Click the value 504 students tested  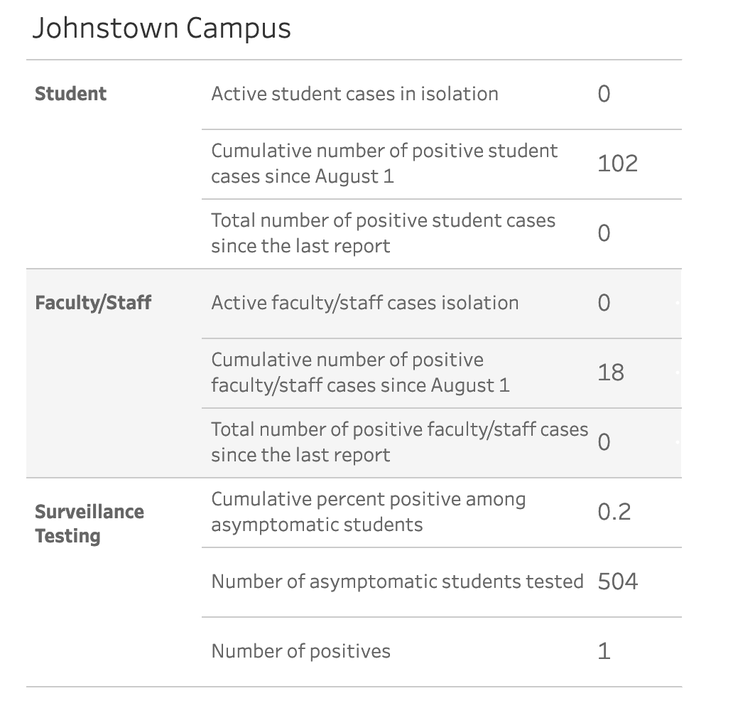[617, 582]
